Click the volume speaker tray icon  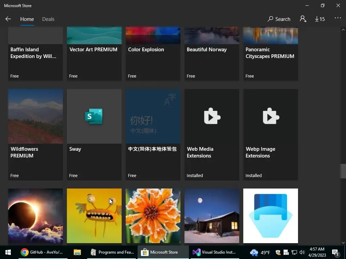click(302, 252)
